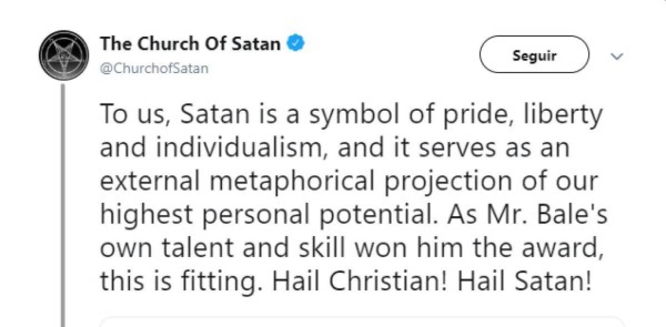
Task: Open The Church Of Satan display name
Action: pos(190,44)
